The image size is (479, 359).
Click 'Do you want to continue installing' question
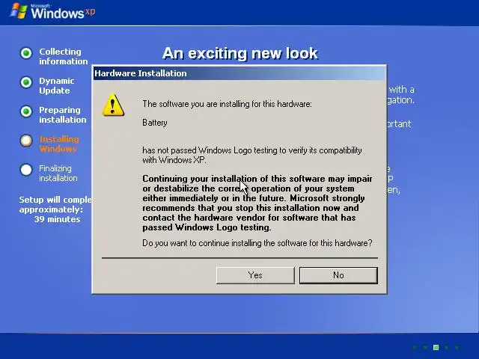pos(257,243)
